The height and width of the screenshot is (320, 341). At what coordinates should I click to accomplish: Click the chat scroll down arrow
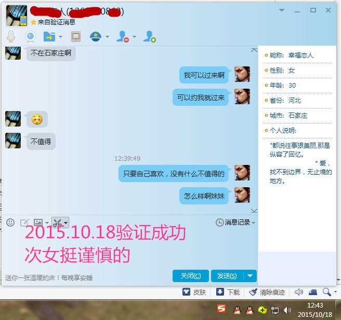(x=254, y=211)
